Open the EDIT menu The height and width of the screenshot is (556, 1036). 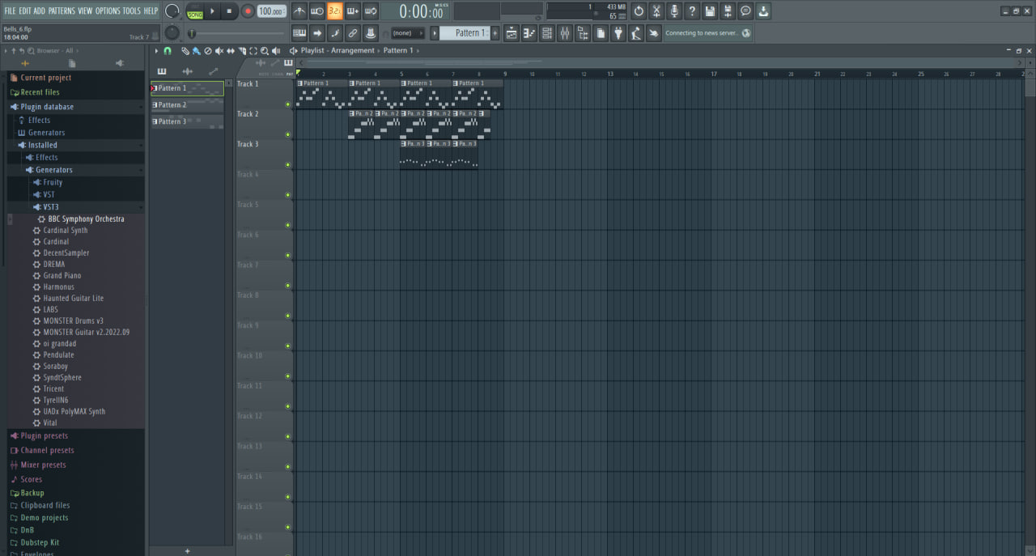point(25,11)
